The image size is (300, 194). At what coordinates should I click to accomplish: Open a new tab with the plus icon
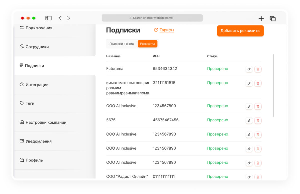click(x=261, y=18)
